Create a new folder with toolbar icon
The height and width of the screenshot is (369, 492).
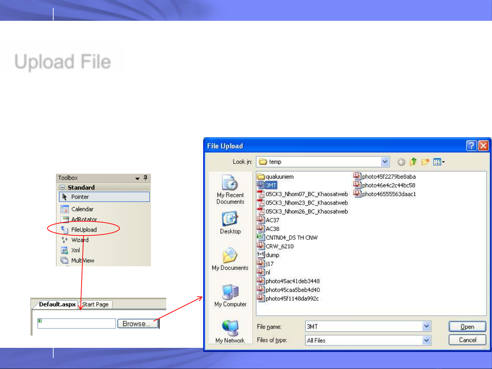coord(425,162)
